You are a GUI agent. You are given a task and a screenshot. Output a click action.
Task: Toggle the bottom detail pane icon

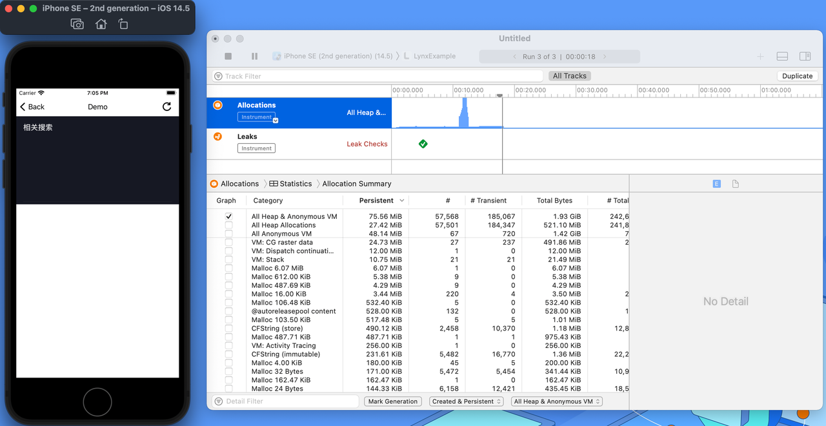(x=782, y=57)
